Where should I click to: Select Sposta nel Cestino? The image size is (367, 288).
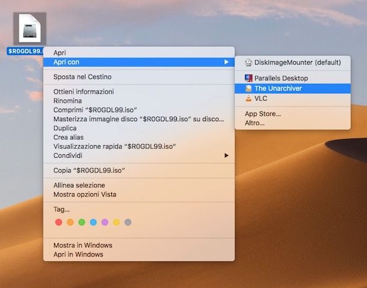139,77
